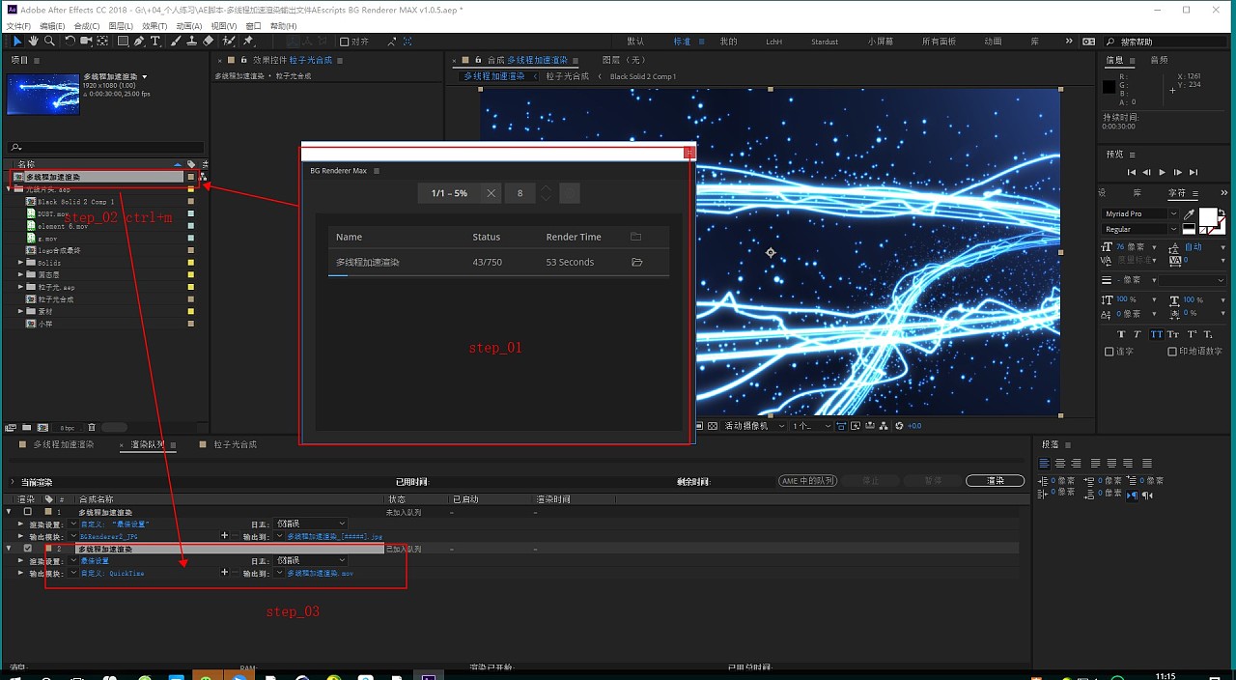Toggle Small Caps Tt button
1236x680 pixels.
pyautogui.click(x=1172, y=334)
